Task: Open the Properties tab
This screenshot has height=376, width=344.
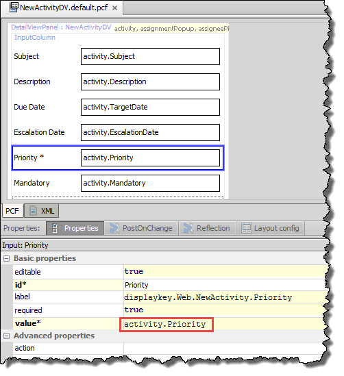Action: click(75, 228)
